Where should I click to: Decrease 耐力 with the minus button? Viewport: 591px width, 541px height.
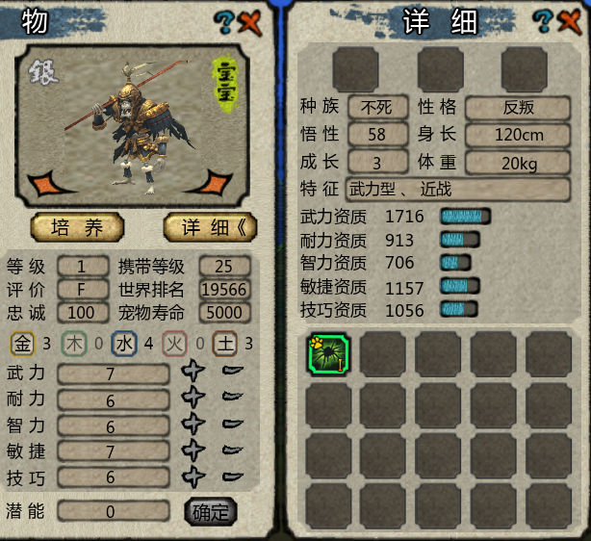point(233,397)
